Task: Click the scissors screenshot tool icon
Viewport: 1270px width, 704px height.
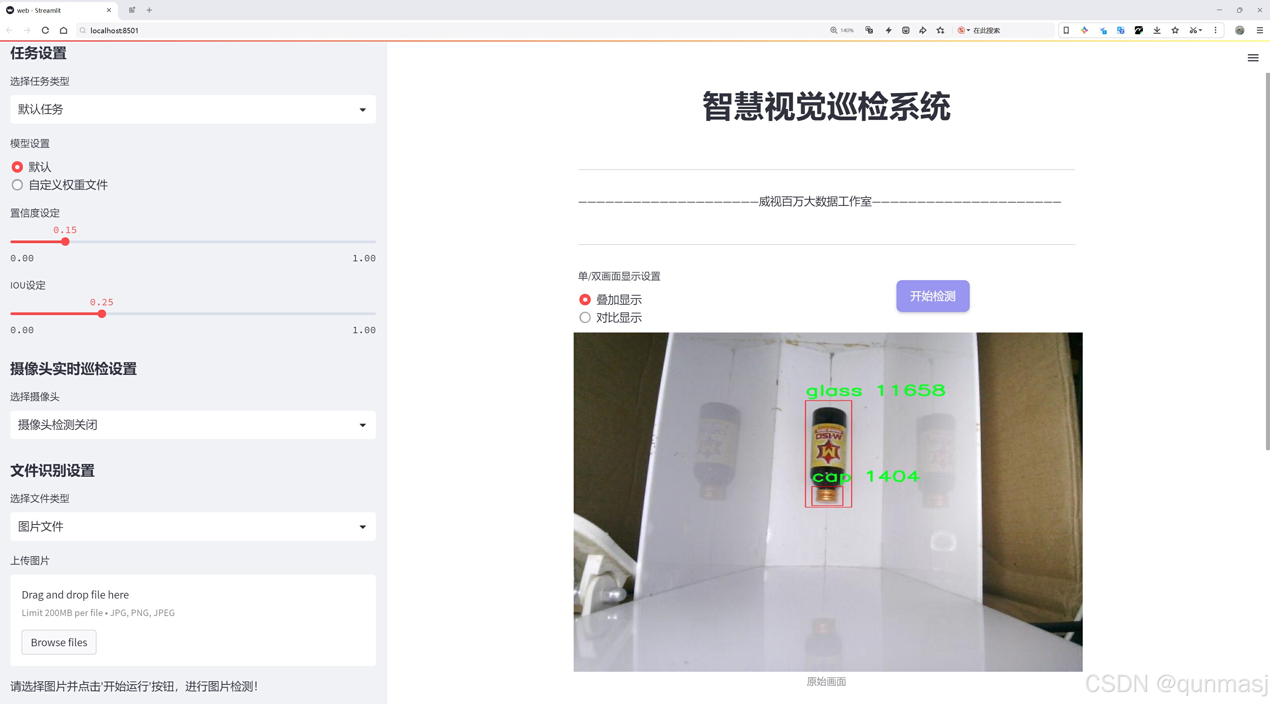Action: (1193, 30)
